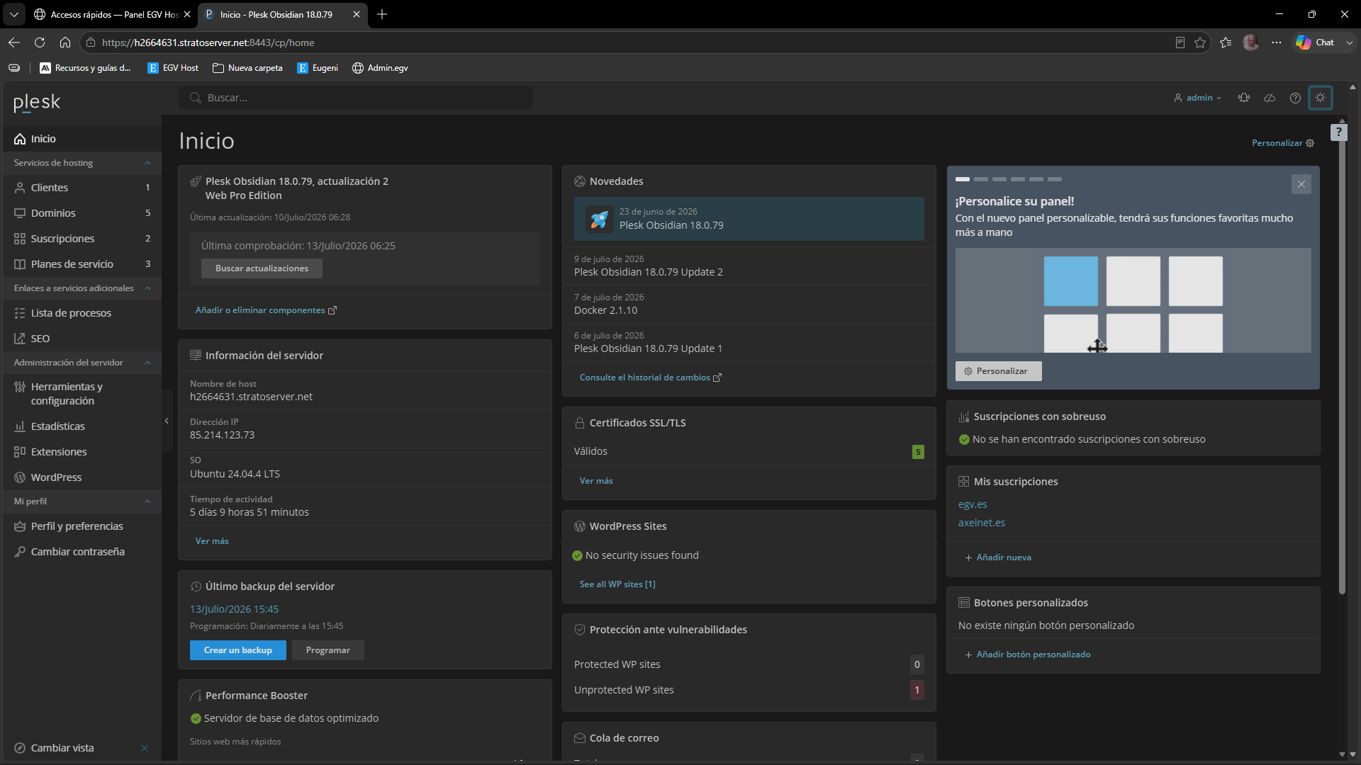Click the valid certificates count badge 5
Viewport: 1361px width, 765px height.
click(x=918, y=452)
